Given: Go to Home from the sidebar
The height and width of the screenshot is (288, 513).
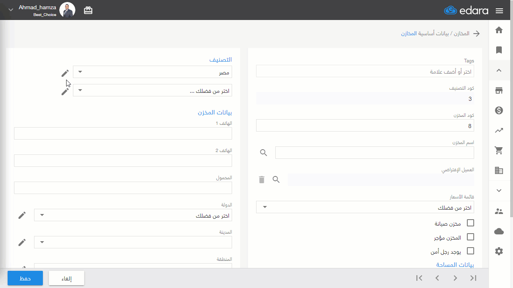Looking at the screenshot, I should coord(499,30).
